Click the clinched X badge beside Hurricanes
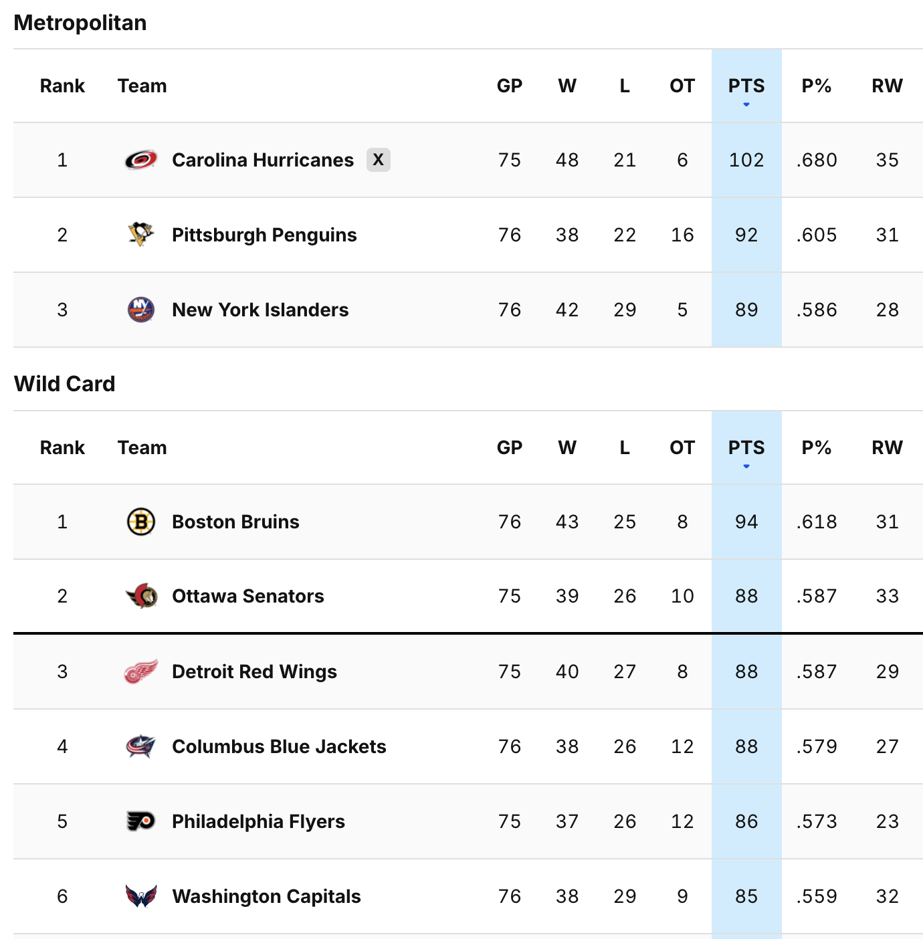Image resolution: width=923 pixels, height=939 pixels. point(378,160)
